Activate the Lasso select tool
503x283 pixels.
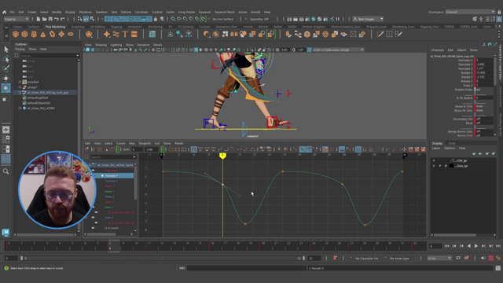[6, 59]
